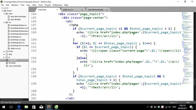Open user_show.php file
Screen dimensions: 196x110
point(15,66)
